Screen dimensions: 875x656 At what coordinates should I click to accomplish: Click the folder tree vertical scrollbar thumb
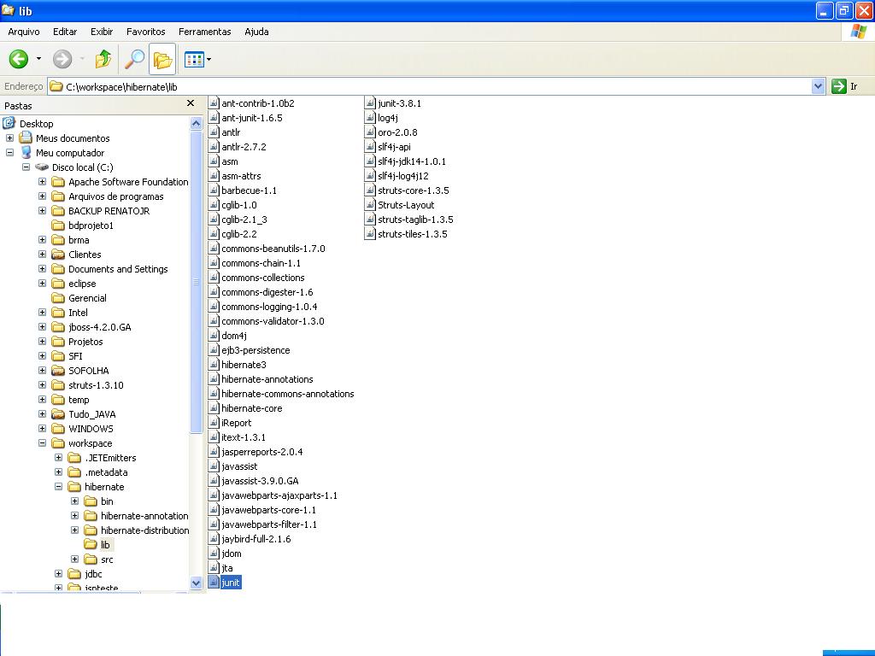(x=196, y=282)
